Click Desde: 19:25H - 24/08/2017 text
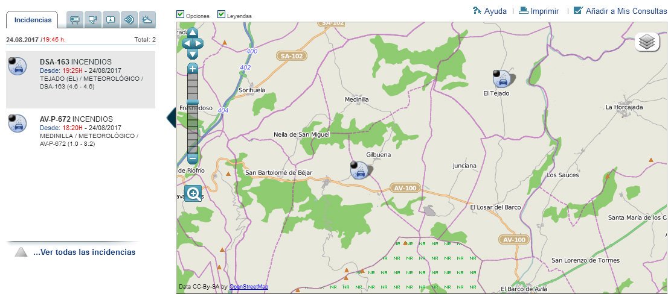This screenshot has width=668, height=294. [x=80, y=70]
